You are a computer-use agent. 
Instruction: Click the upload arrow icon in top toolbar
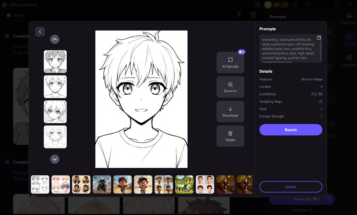coord(239,15)
